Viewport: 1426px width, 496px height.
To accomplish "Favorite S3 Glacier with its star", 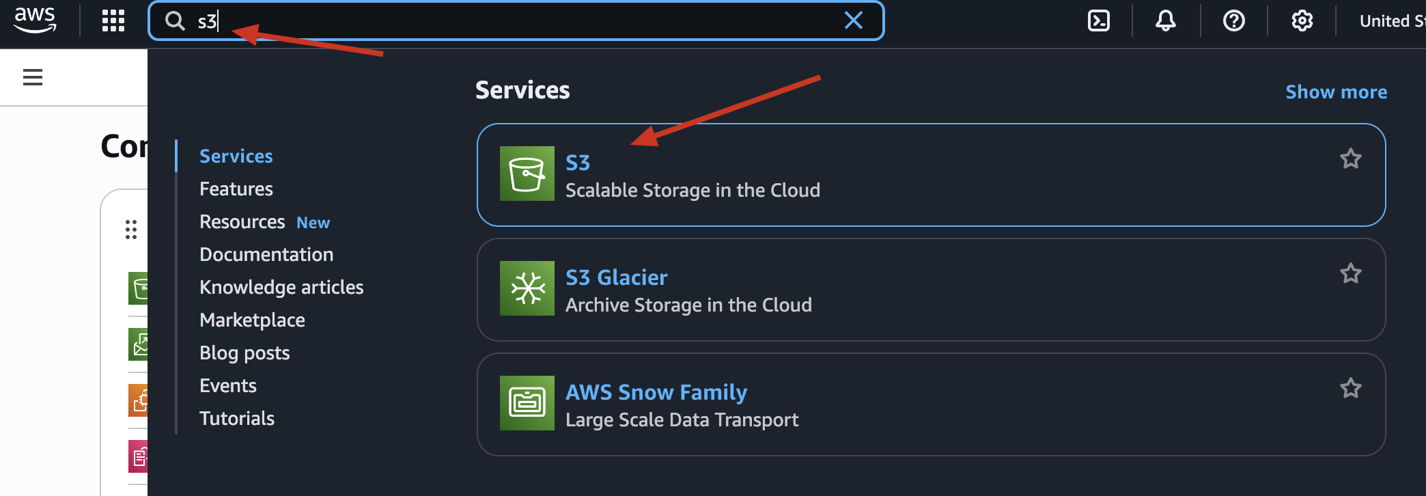I will point(1350,274).
